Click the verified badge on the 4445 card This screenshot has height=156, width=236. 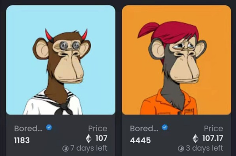click(x=165, y=127)
